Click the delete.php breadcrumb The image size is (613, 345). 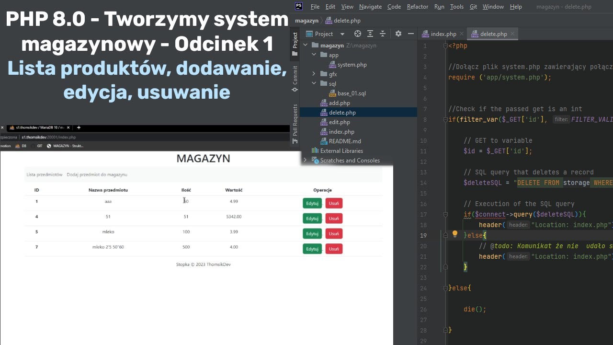(x=342, y=21)
